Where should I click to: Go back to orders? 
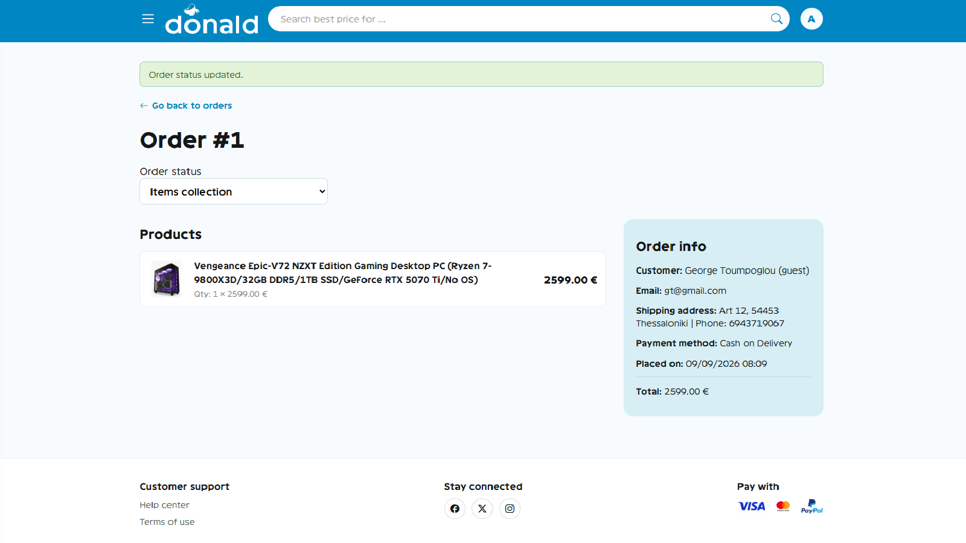[186, 106]
